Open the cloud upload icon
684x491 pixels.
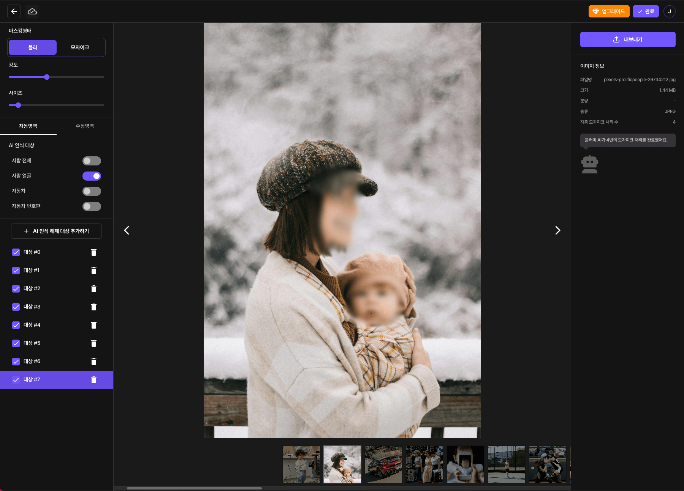pos(32,11)
